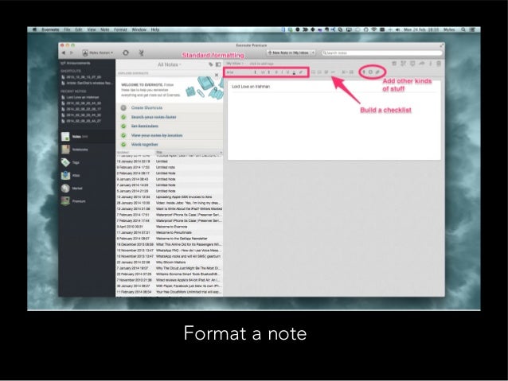Click the camera snapshot icon in editor toolbar
The width and height of the screenshot is (508, 381).
370,72
